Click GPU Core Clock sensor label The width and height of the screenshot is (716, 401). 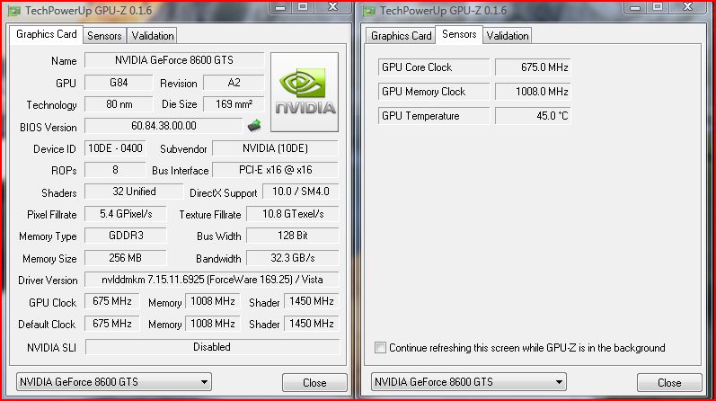point(433,67)
